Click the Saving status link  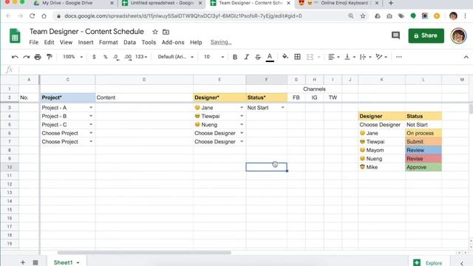[x=221, y=42]
